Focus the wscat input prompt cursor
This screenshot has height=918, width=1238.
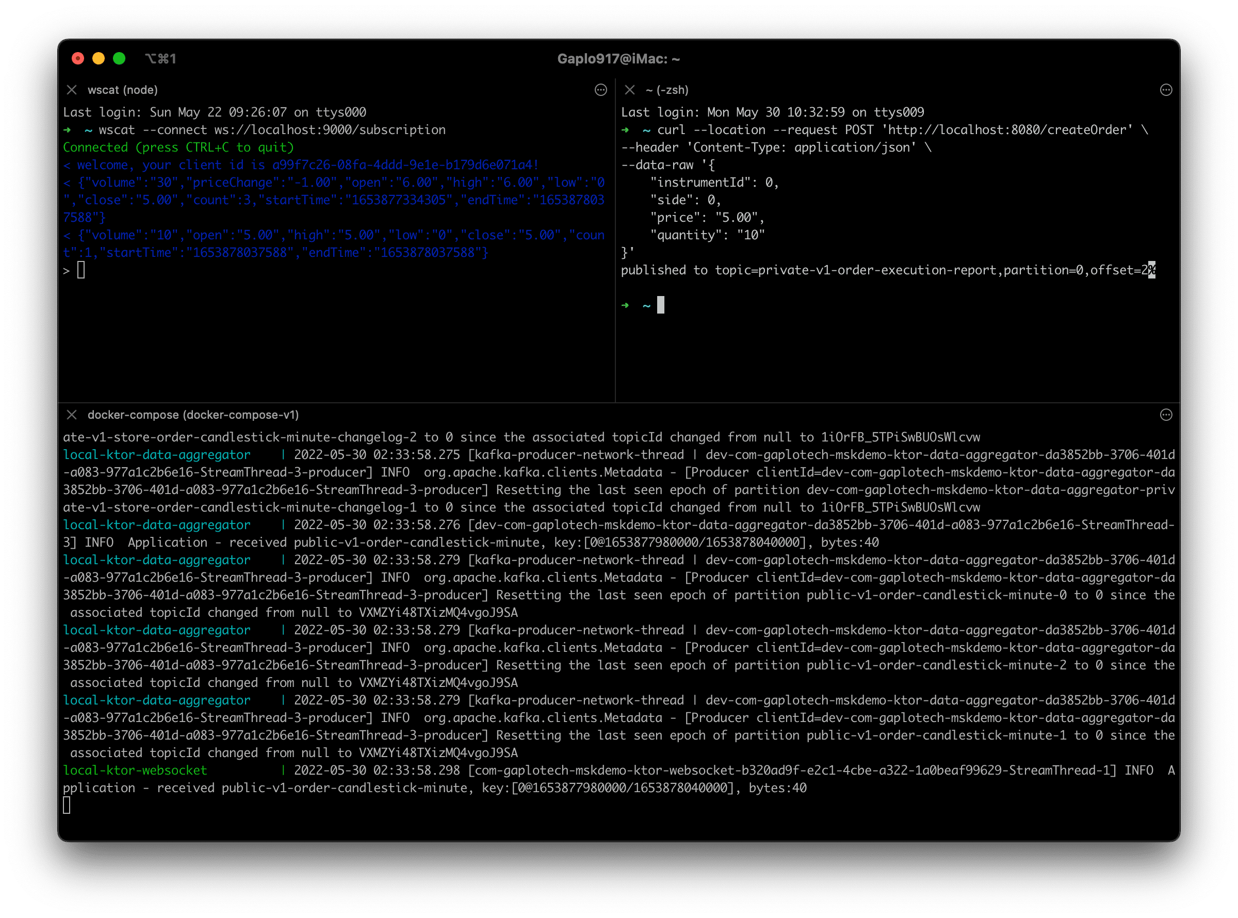tap(81, 271)
